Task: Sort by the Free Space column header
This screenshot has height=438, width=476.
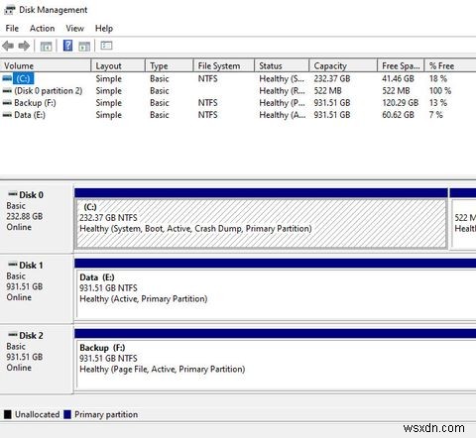Action: click(x=401, y=65)
